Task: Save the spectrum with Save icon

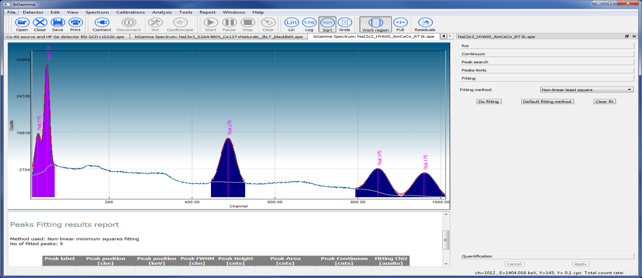Action: click(x=57, y=24)
